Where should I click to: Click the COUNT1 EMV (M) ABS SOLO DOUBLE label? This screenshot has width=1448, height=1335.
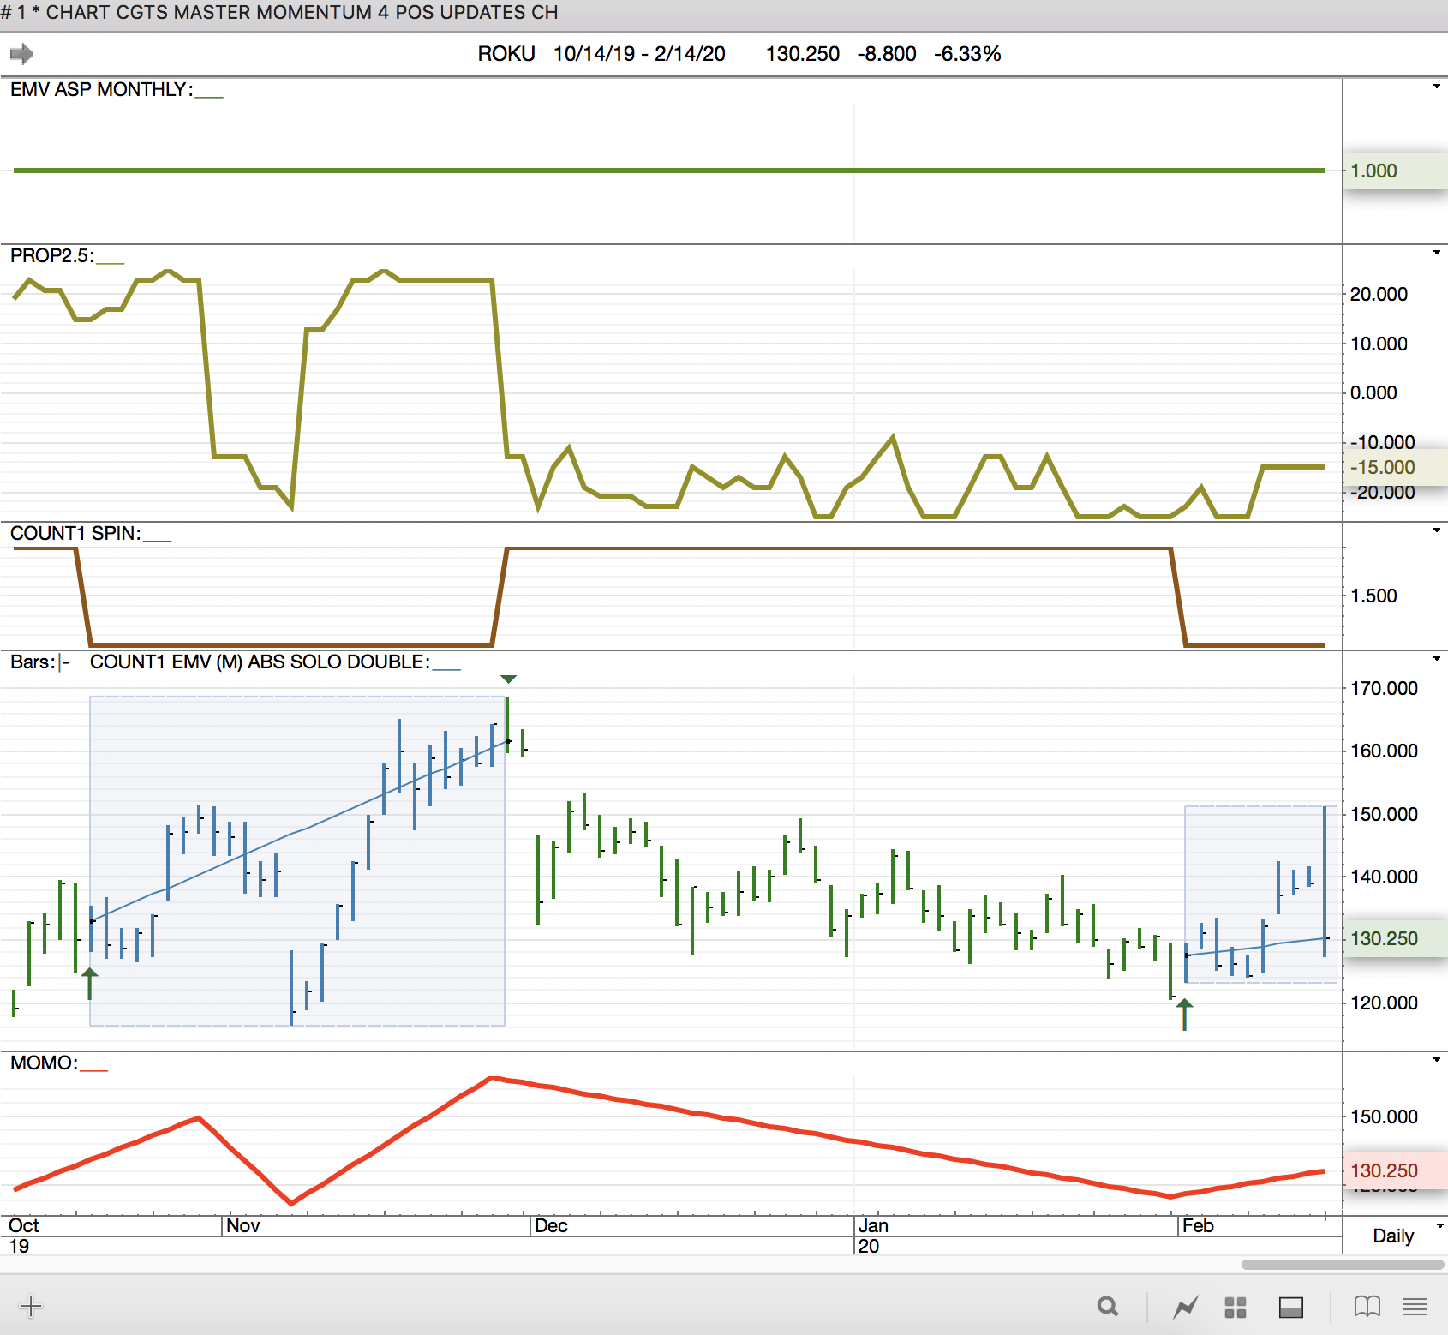click(x=260, y=662)
